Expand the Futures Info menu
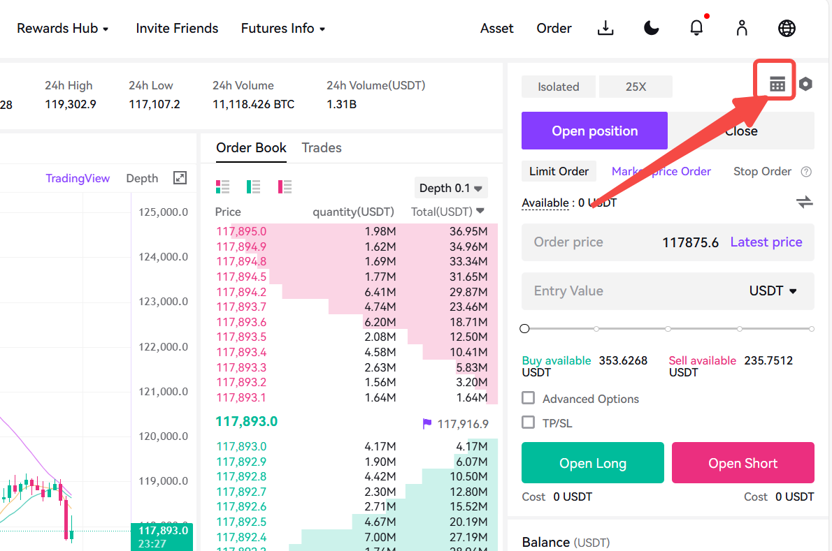 (283, 28)
